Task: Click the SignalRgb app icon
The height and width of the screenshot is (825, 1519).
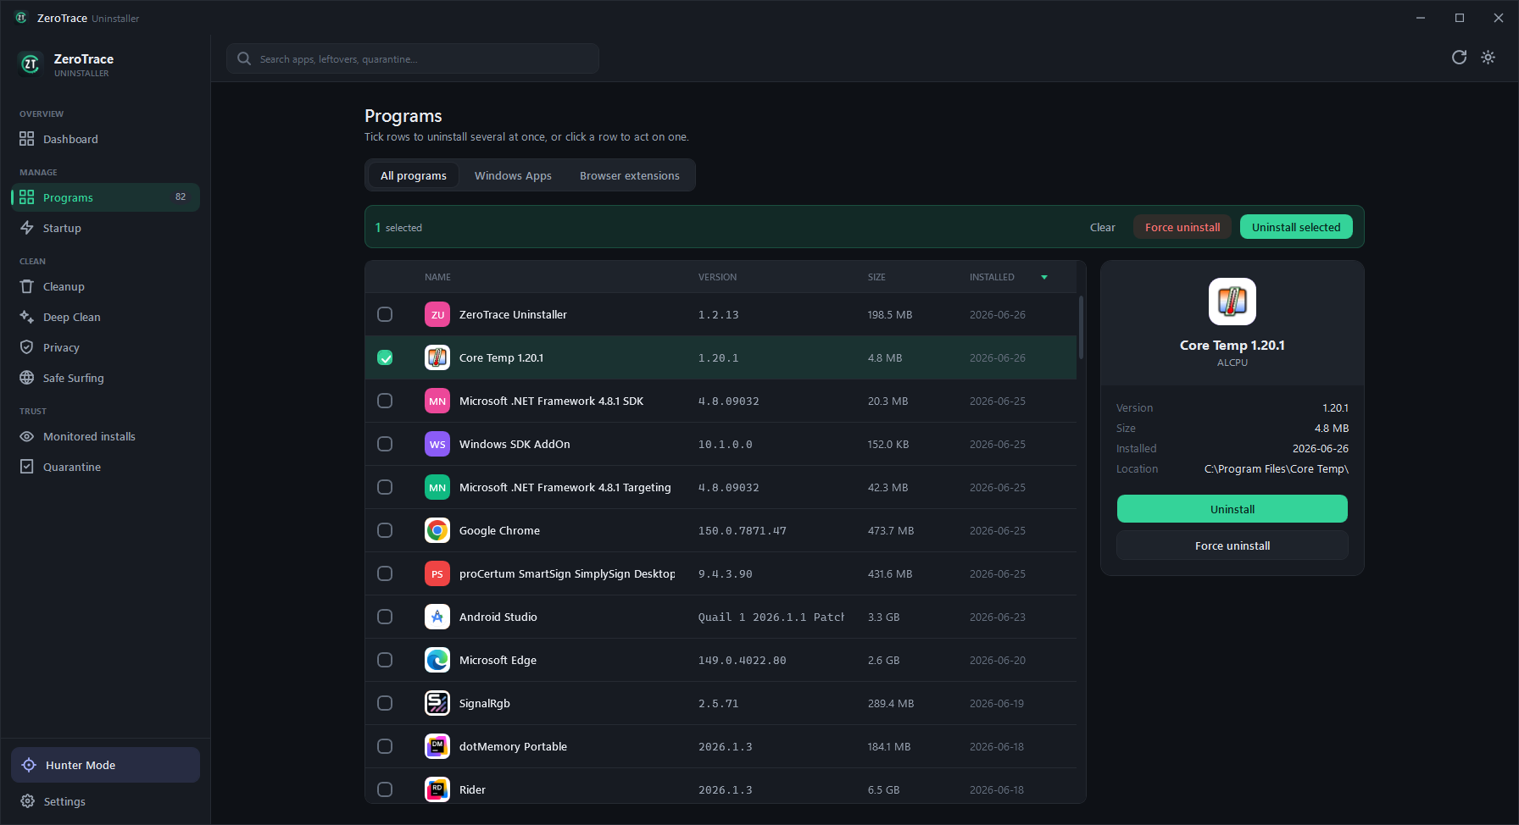Action: coord(437,703)
